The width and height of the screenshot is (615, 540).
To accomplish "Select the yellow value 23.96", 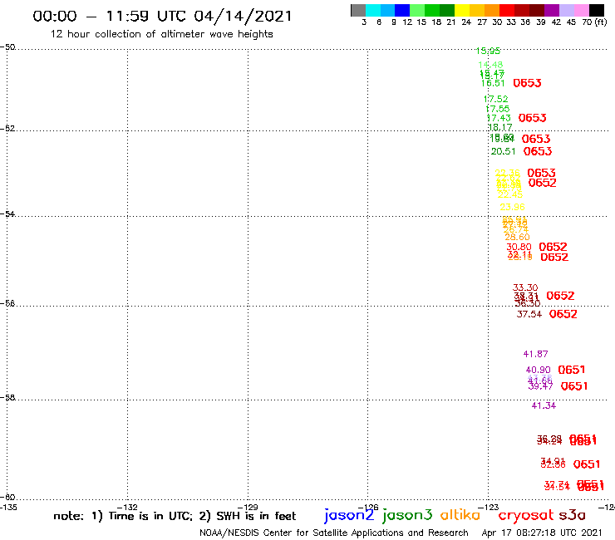I will 512,207.
